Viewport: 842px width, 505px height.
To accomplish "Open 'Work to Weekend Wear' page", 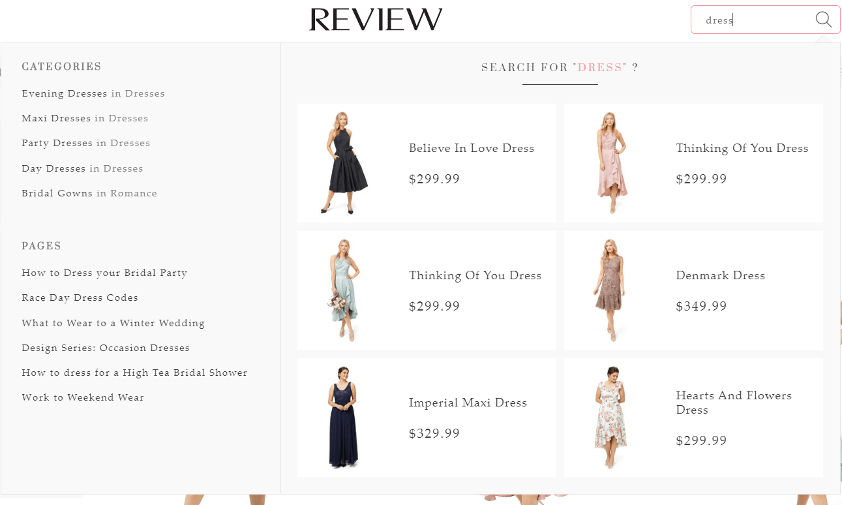I will click(83, 397).
